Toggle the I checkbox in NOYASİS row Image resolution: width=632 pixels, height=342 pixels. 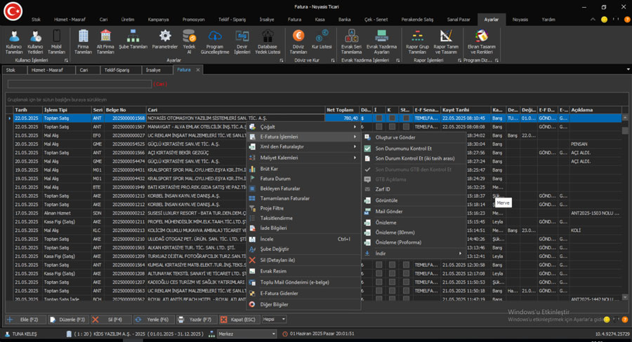point(379,118)
